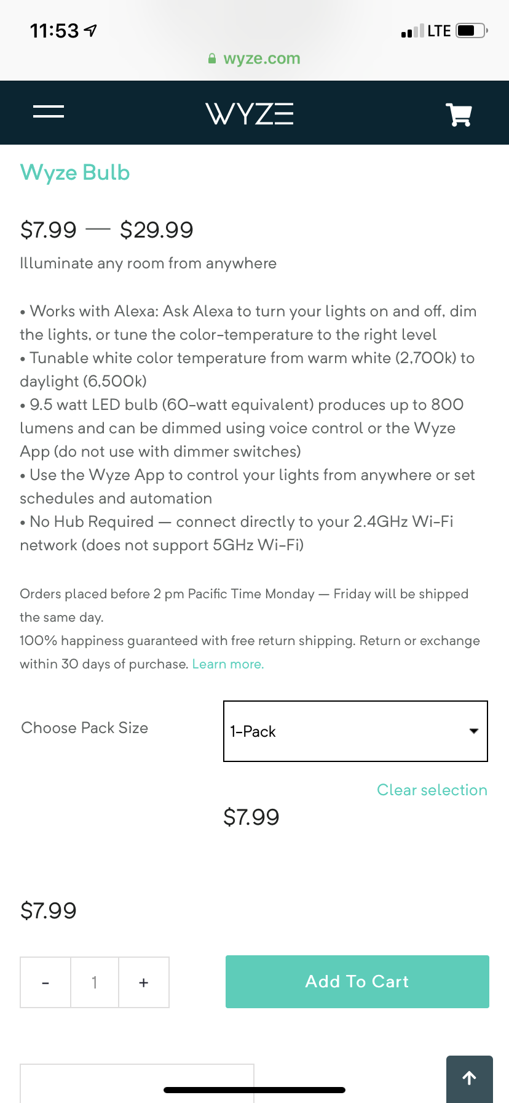
Task: Tap the wyze.com address bar text
Action: 262,59
